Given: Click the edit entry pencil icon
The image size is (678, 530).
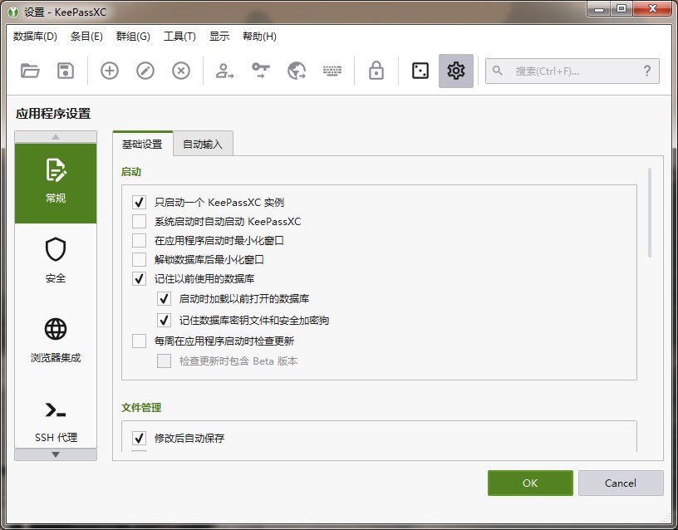Looking at the screenshot, I should (x=145, y=71).
